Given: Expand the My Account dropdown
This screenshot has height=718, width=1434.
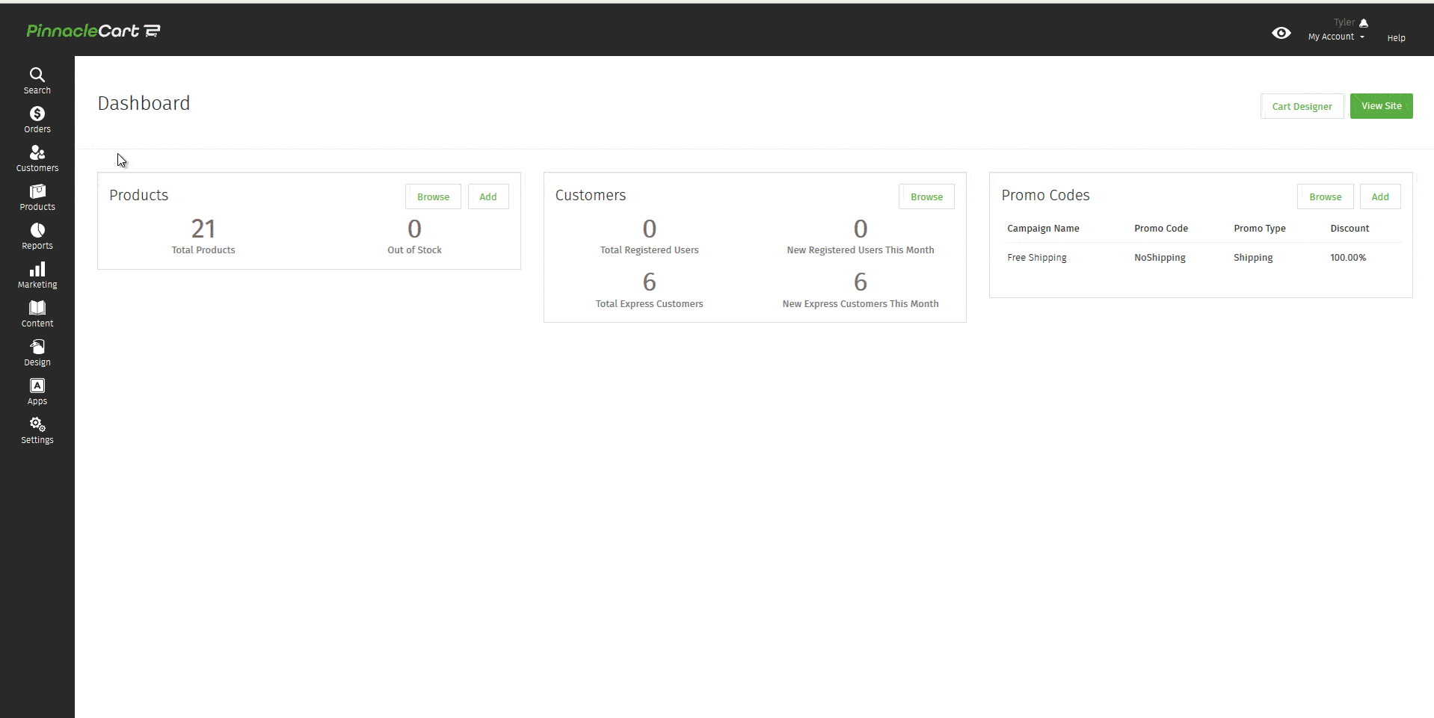Looking at the screenshot, I should (1336, 37).
